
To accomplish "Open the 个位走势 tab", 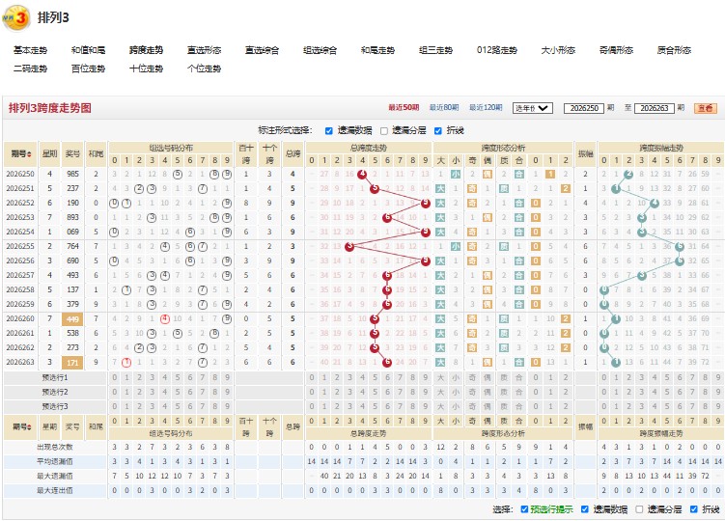I will (204, 69).
